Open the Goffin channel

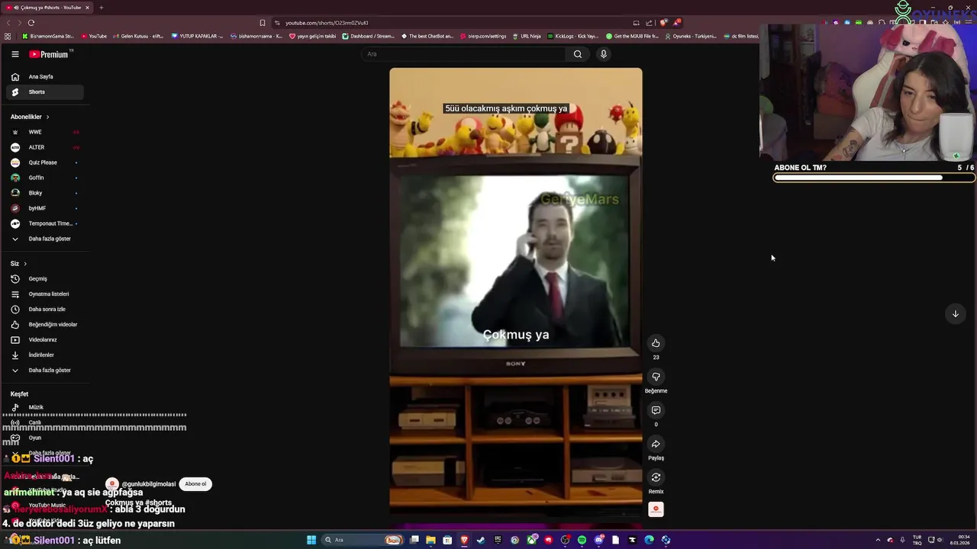tap(45, 178)
